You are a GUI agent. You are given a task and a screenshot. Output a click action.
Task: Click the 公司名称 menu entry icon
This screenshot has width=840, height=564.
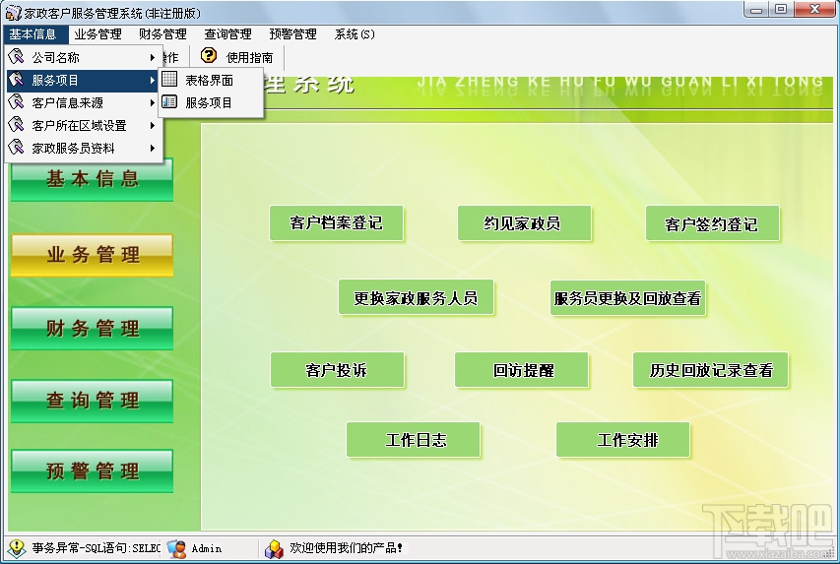17,57
